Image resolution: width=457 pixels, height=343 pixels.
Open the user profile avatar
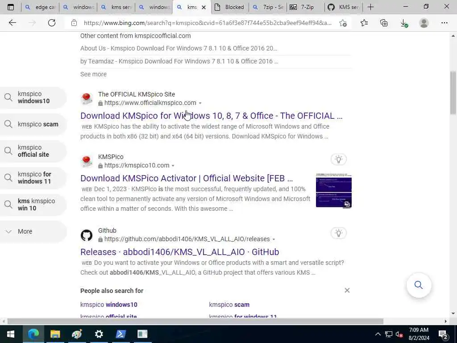[x=424, y=23]
